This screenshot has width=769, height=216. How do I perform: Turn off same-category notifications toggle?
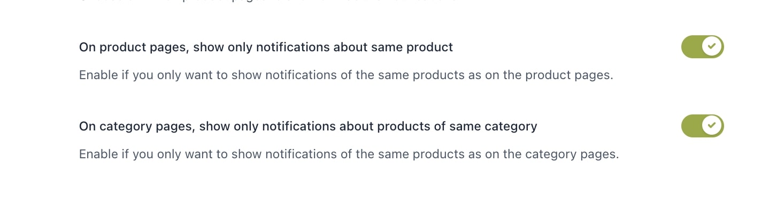tap(702, 126)
